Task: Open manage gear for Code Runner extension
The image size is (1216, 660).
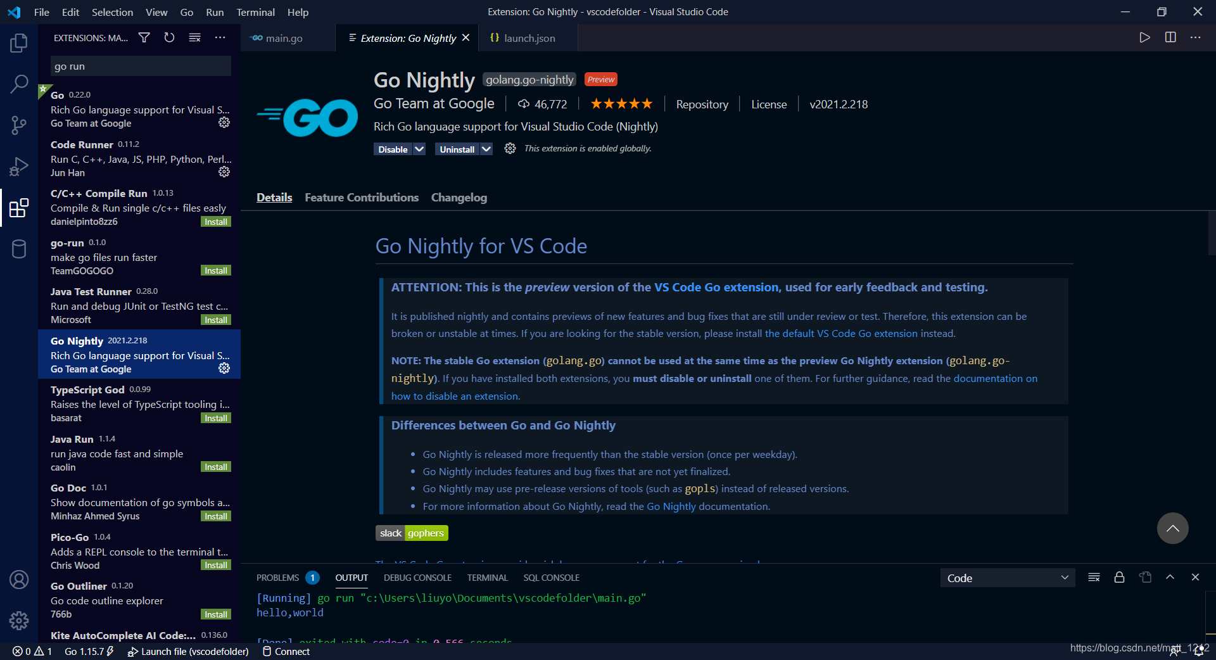Action: coord(224,172)
